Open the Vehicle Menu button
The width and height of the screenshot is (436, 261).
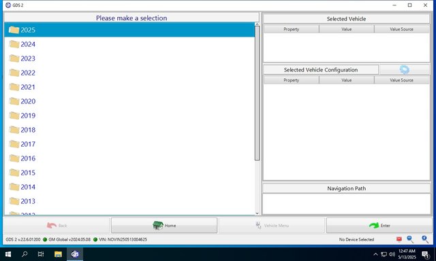[272, 225]
